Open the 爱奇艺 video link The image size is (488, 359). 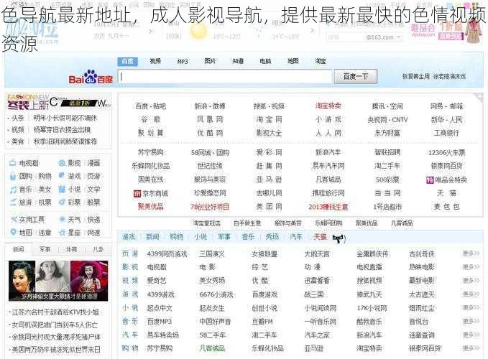[157, 280]
